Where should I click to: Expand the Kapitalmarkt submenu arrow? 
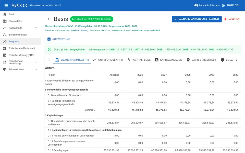pos(36,28)
